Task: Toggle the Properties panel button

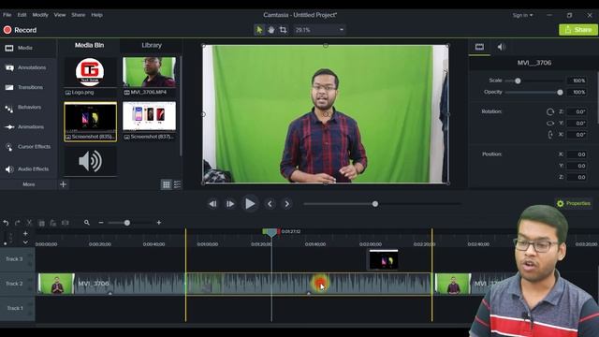Action: pos(574,204)
